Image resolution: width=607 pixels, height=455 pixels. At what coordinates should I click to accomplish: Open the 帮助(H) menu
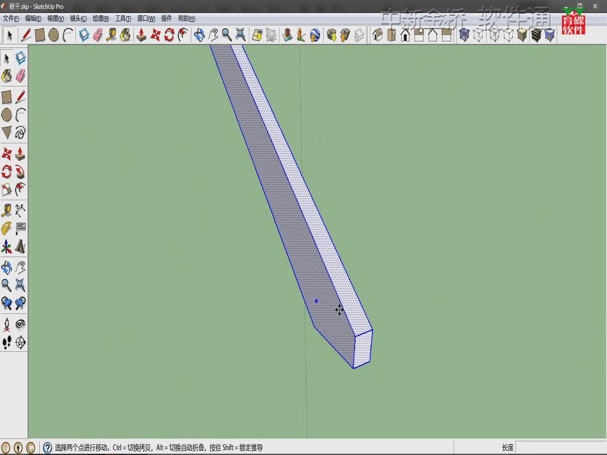(x=187, y=18)
